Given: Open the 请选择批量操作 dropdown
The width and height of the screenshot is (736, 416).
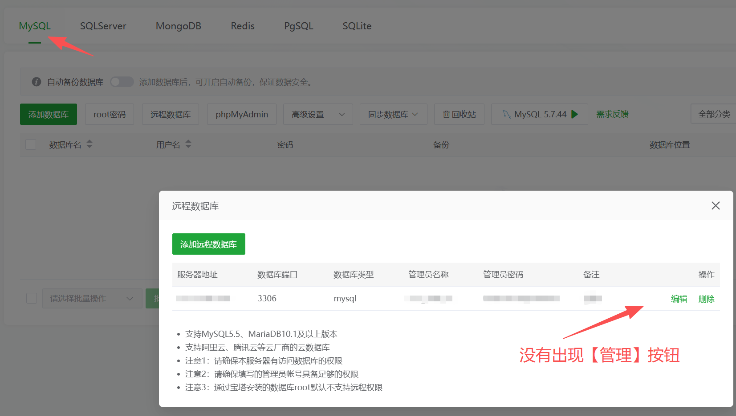Looking at the screenshot, I should tap(92, 298).
